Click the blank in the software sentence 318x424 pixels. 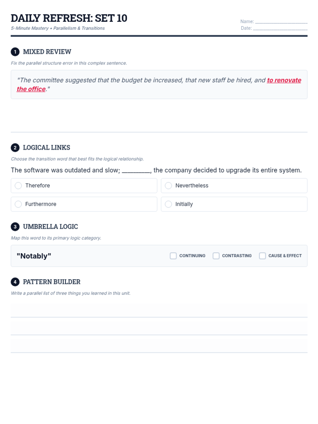tap(136, 170)
